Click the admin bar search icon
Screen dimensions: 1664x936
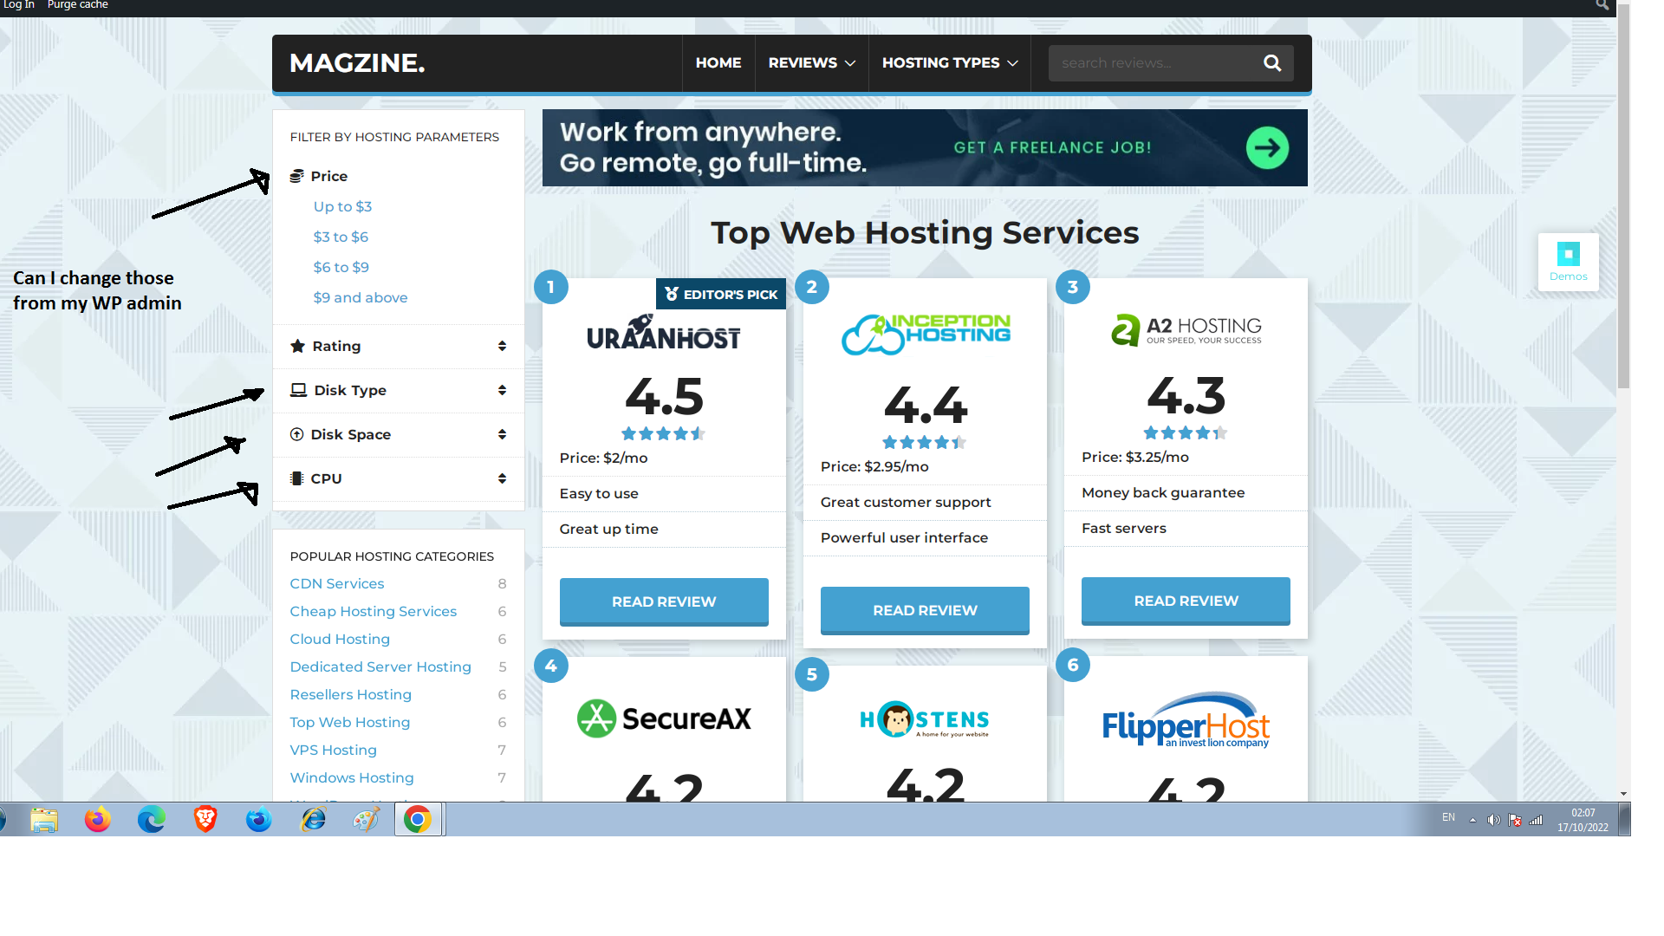pyautogui.click(x=1602, y=5)
